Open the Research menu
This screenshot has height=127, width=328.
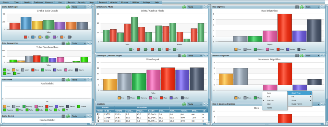(x=103, y=2)
